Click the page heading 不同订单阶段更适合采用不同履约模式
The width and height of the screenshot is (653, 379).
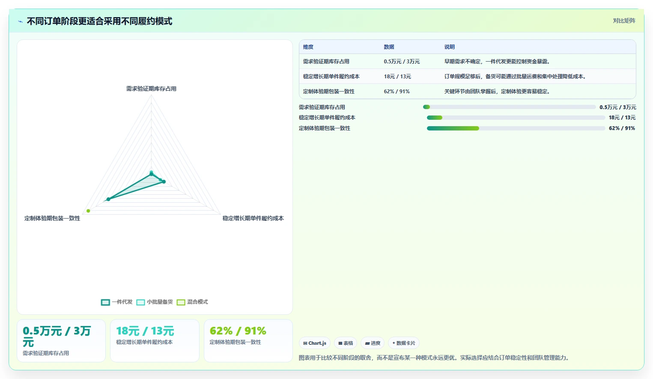click(x=99, y=21)
